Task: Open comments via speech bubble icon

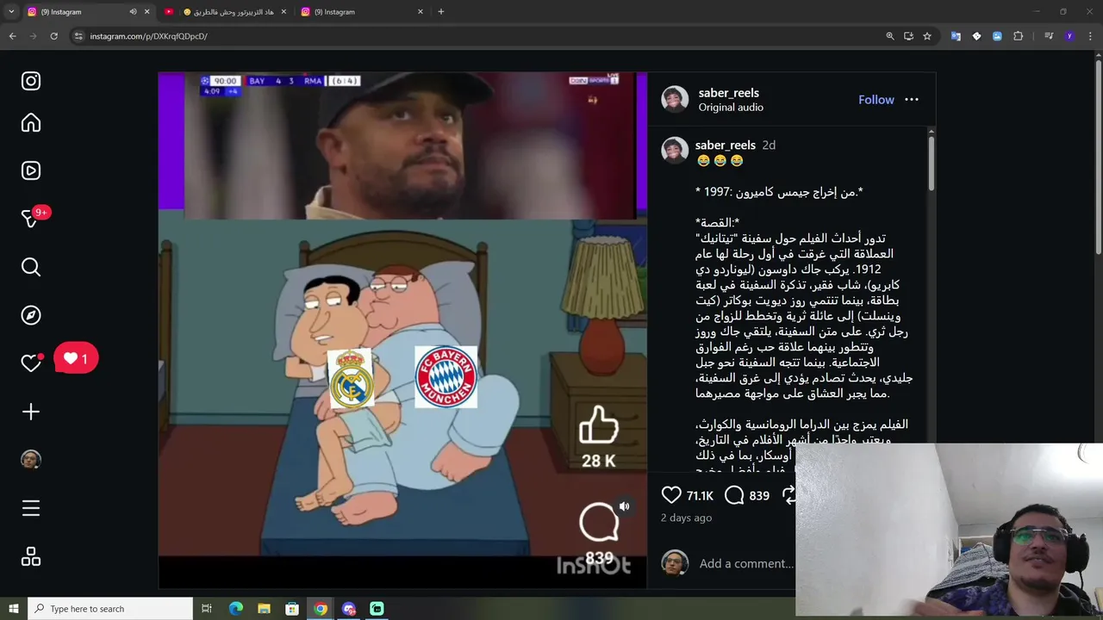Action: 734,495
